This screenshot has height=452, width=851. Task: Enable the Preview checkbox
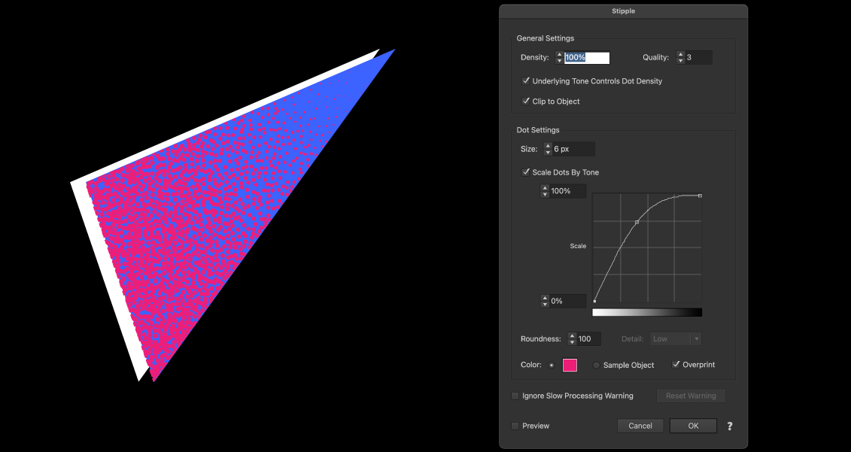click(515, 426)
